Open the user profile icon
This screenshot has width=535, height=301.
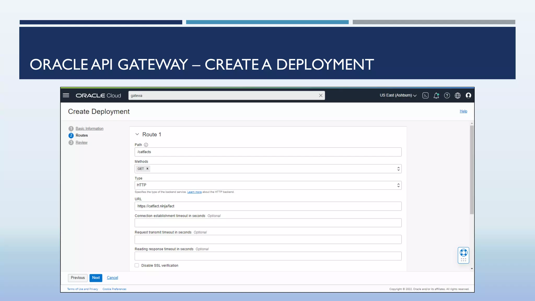pos(468,96)
